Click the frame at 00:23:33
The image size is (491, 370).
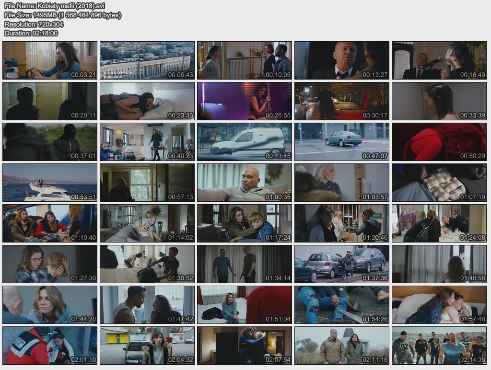tap(147, 101)
